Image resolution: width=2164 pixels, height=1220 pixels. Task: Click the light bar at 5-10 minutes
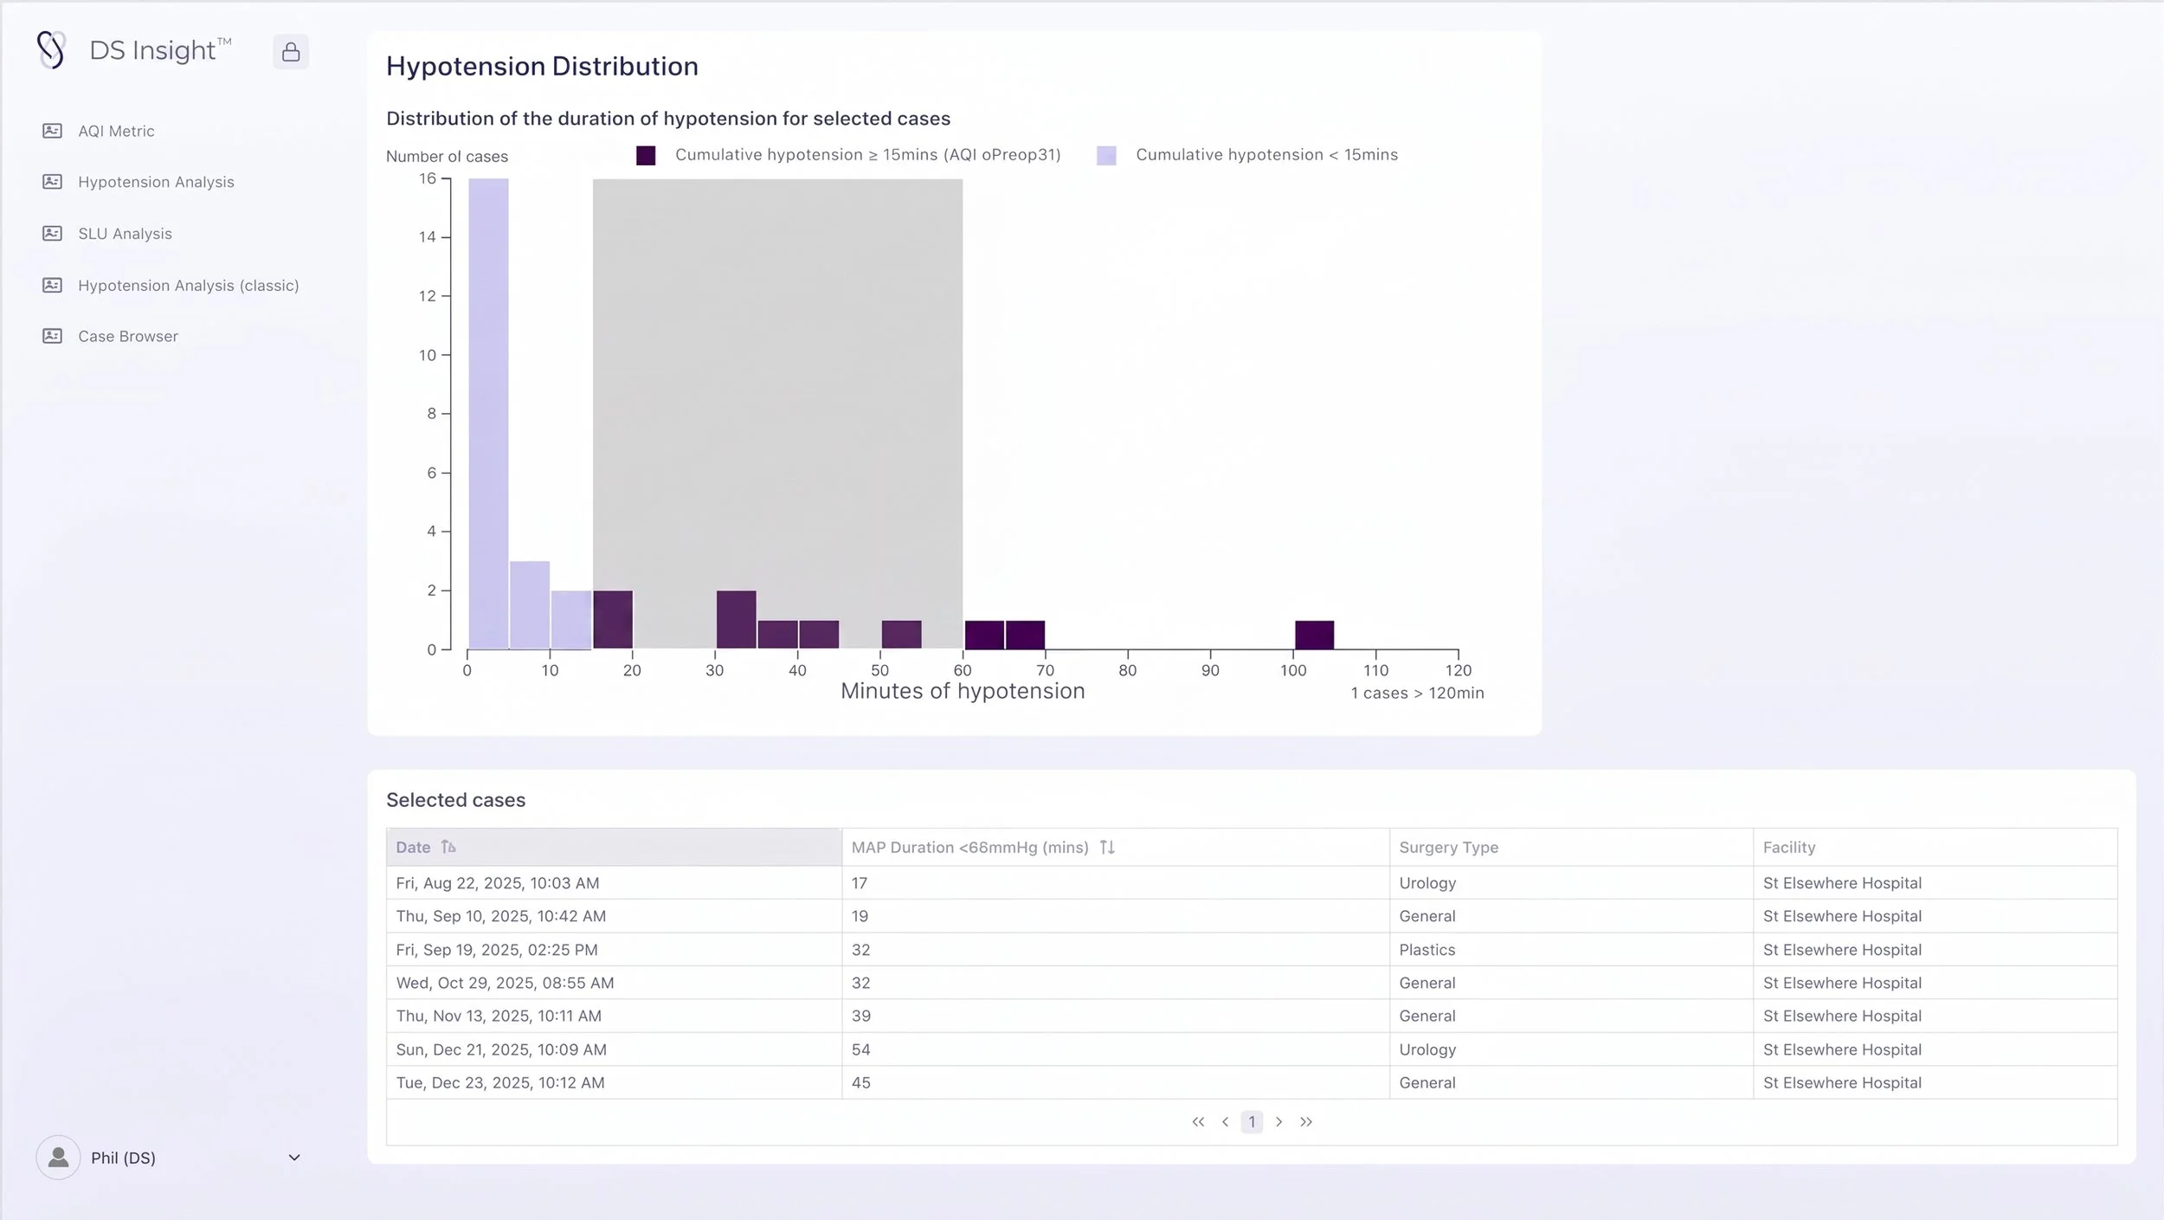[x=530, y=605]
